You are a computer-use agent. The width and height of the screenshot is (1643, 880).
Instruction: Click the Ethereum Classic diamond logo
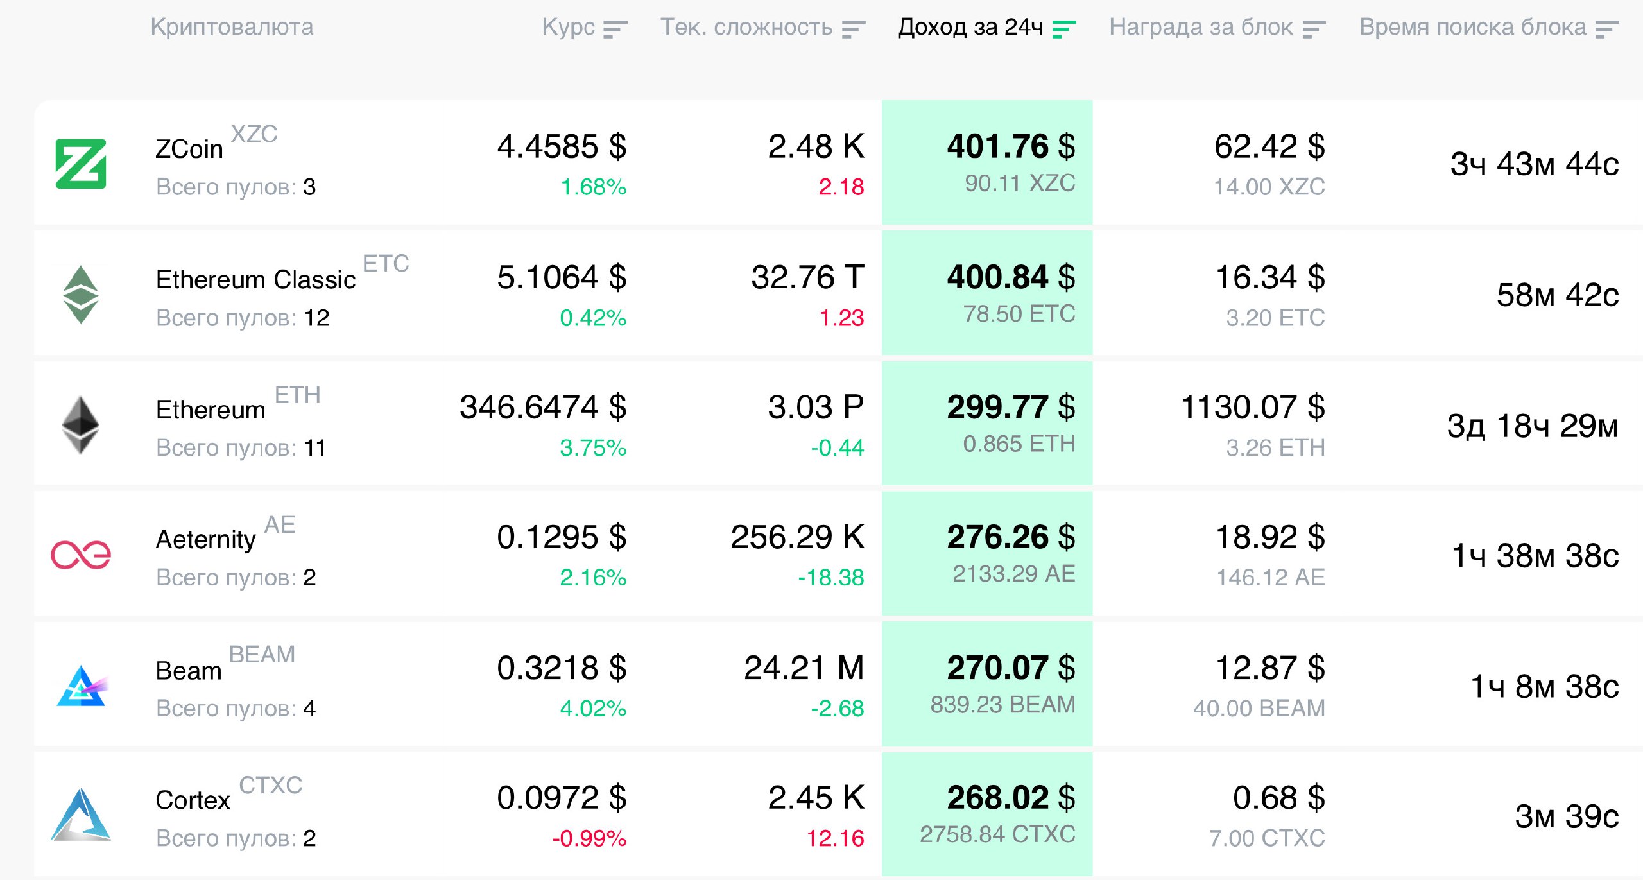pyautogui.click(x=81, y=295)
